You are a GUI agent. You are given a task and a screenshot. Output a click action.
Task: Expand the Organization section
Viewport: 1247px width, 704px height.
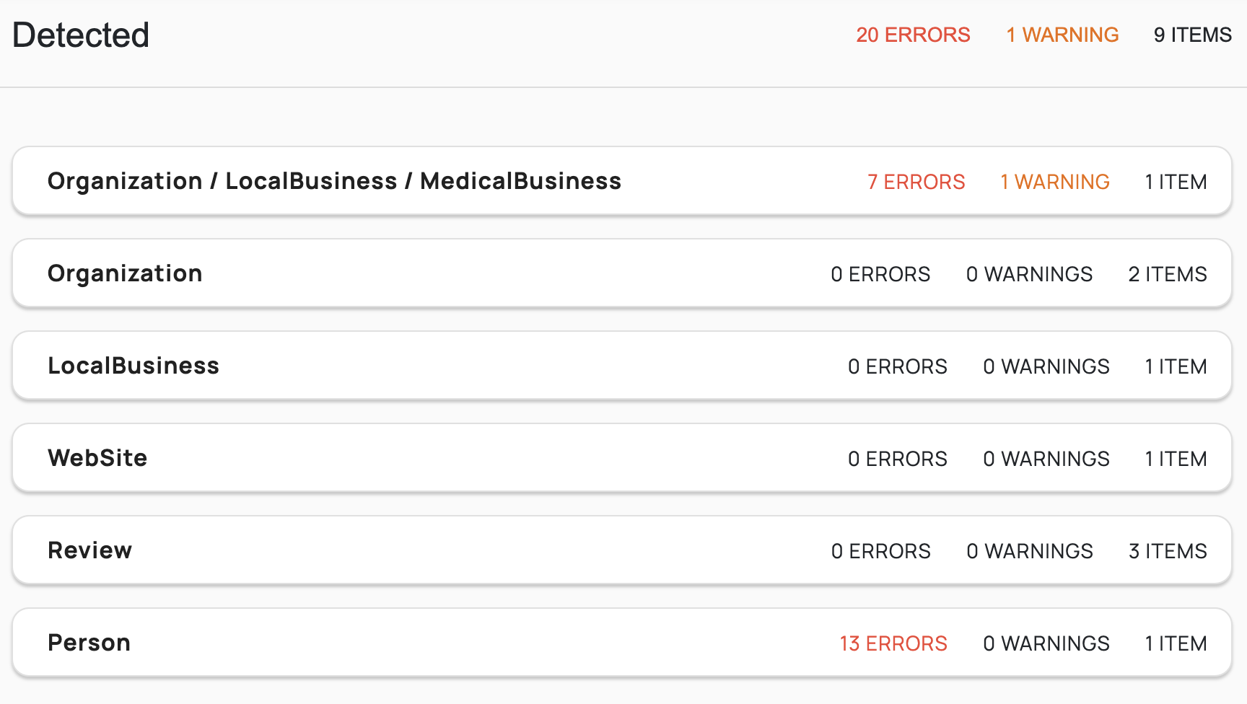point(124,273)
